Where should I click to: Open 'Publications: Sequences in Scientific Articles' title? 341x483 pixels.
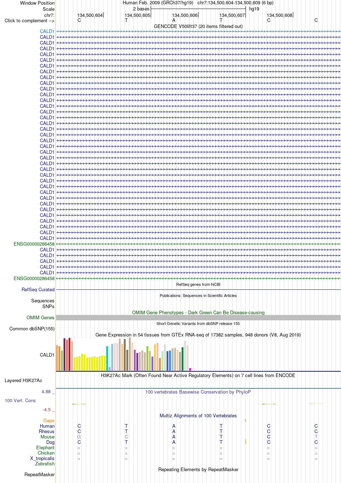pos(198,296)
